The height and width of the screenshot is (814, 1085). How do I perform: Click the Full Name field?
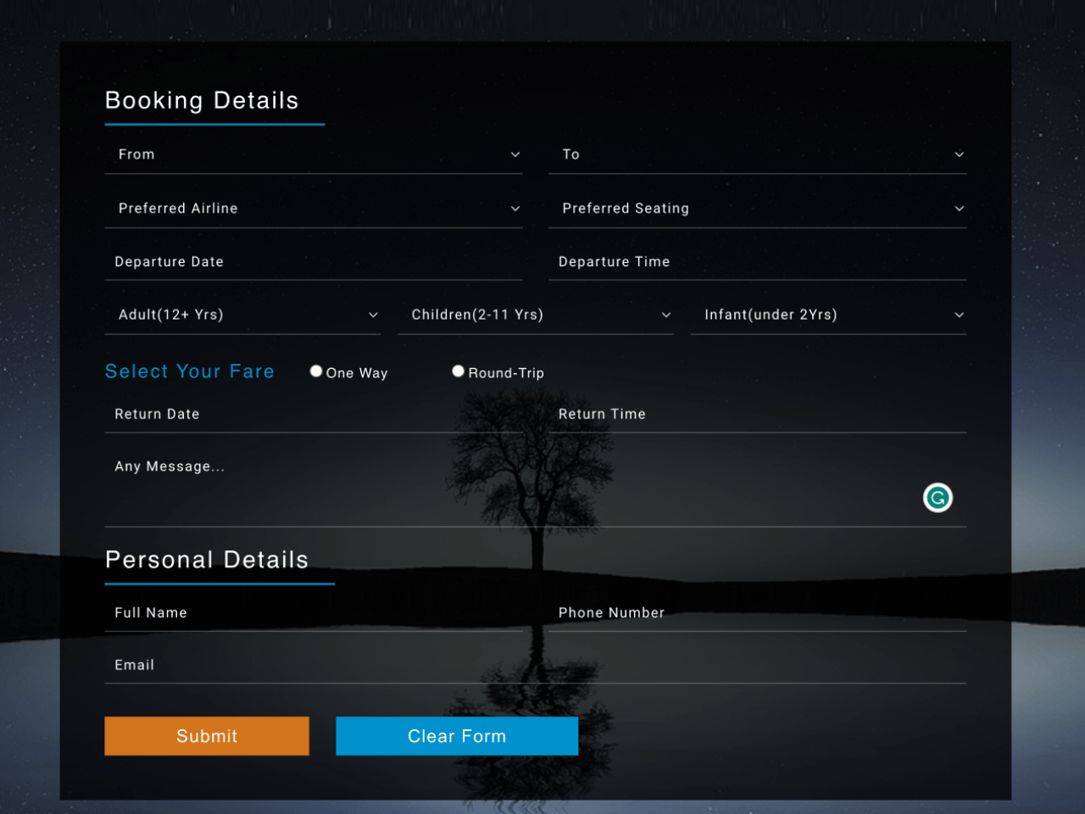click(314, 612)
